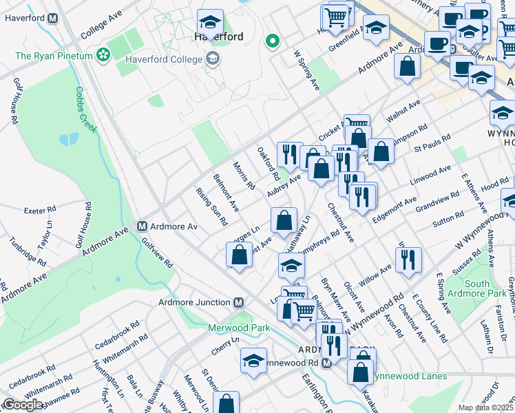Open the shopping bag marker below Georges Ln
515x413 pixels.
240,255
